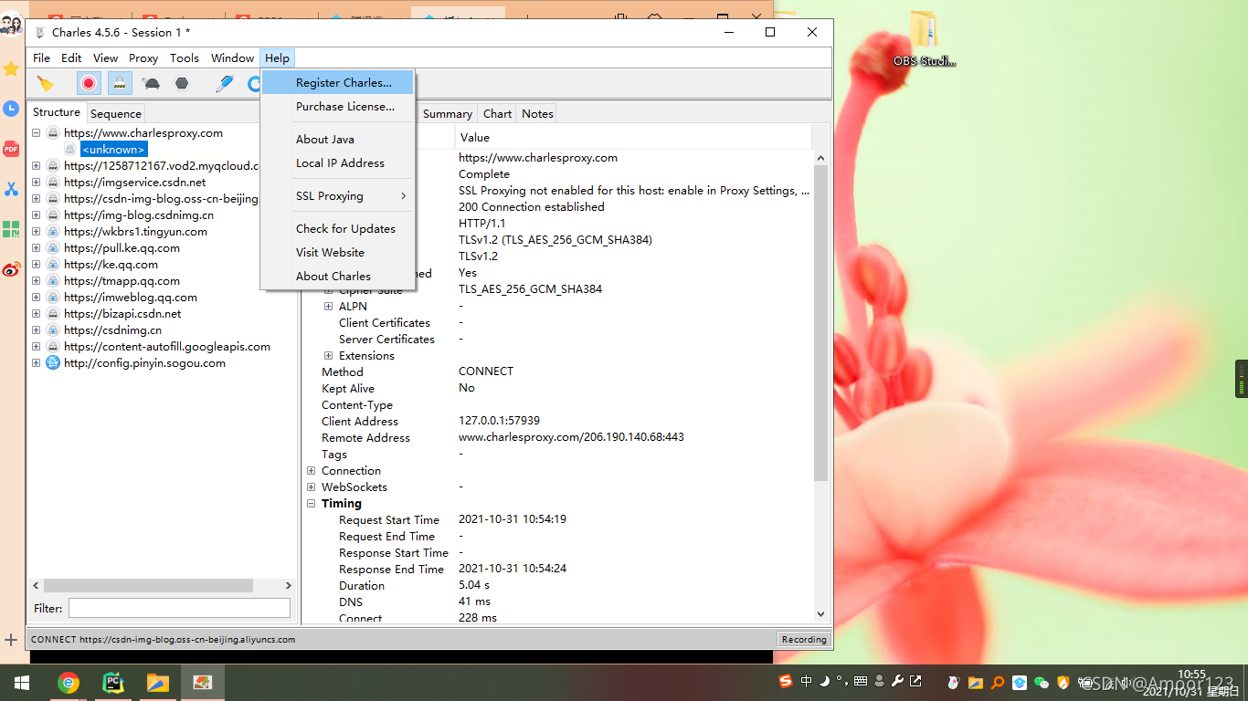Click the scroll-down arrow of details pane
Viewport: 1248px width, 701px height.
point(820,614)
